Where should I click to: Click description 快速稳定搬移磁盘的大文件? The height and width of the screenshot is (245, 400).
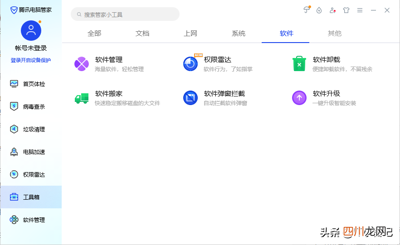tap(127, 103)
